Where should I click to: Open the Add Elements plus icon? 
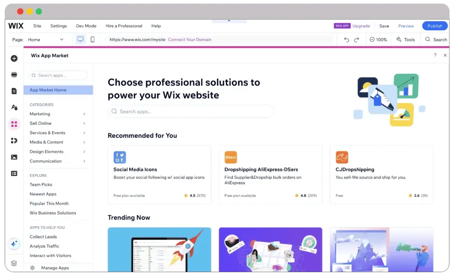14,58
